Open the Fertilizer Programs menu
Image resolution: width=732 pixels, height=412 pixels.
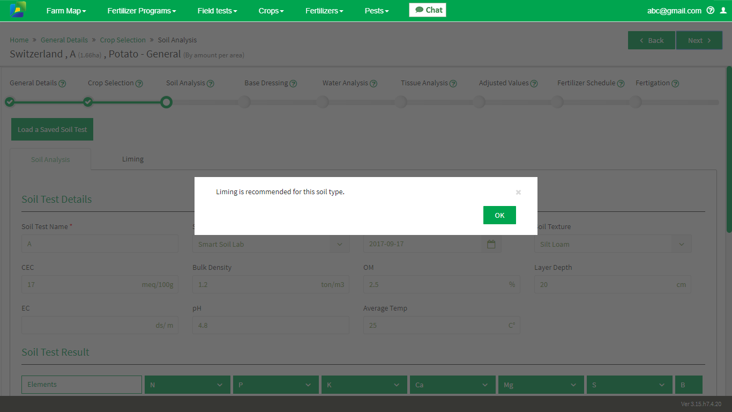coord(141,11)
